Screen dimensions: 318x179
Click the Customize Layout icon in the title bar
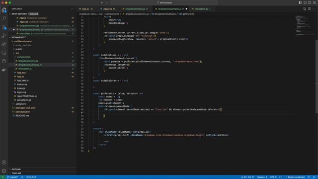315,2
